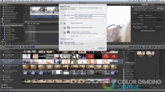
Task: Open the Edit menu
Action: tap(19, 1)
